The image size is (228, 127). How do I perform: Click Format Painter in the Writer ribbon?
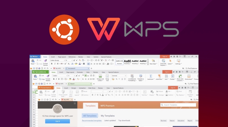coord(46,61)
